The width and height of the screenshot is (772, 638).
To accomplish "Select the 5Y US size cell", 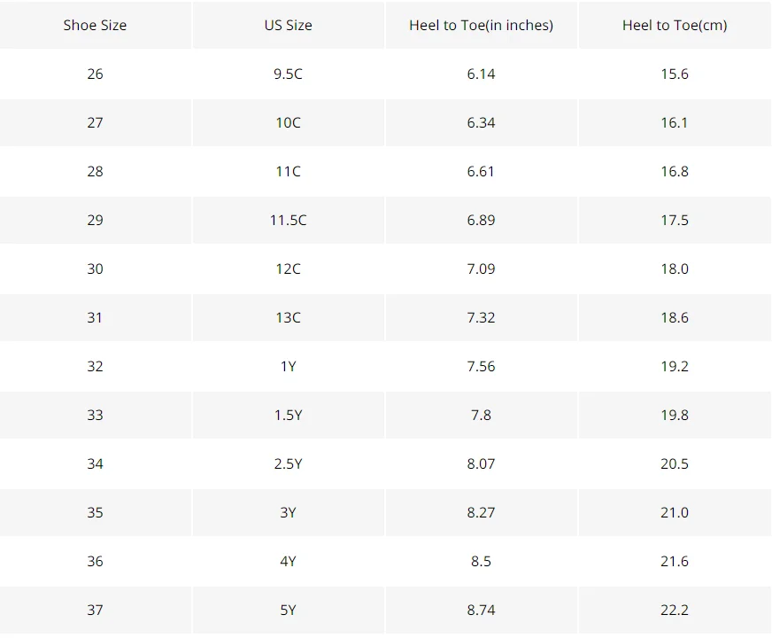I will [x=288, y=611].
